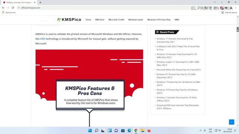Click the browser forward arrow
This screenshot has height=134, width=239.
[8, 8]
